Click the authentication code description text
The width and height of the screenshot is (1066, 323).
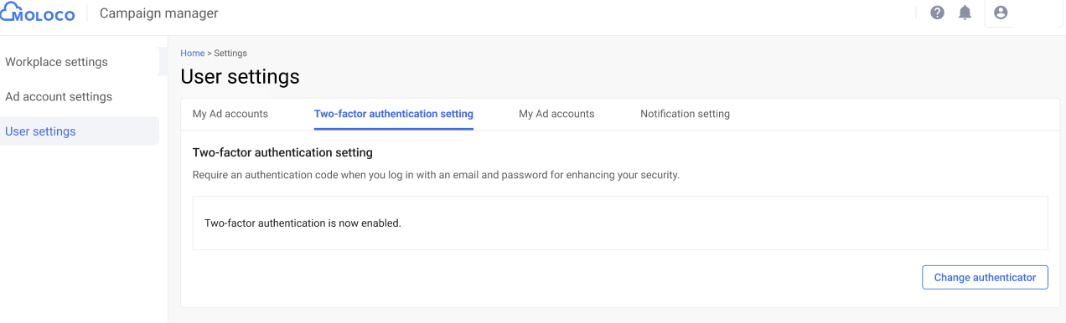436,176
